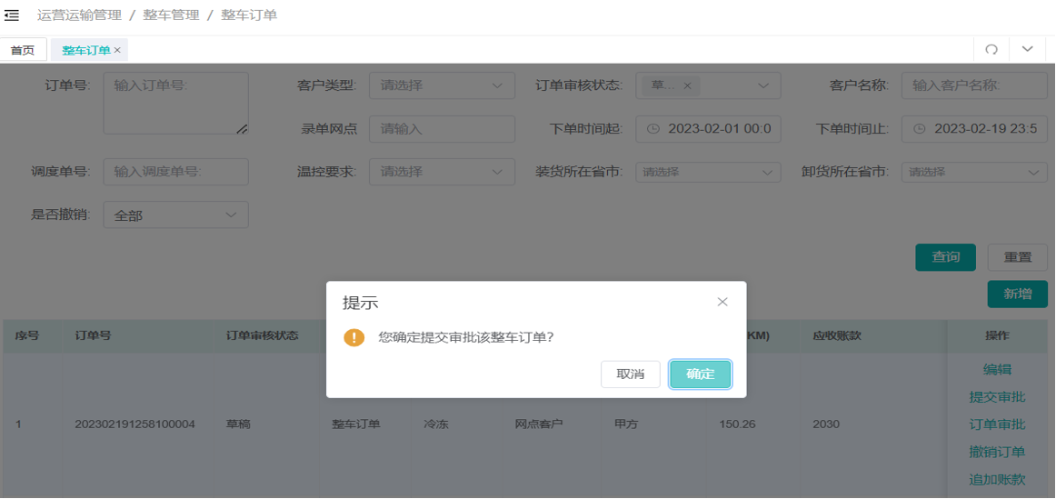This screenshot has width=1056, height=499.
Task: Click the 整车订单 breadcrumb item
Action: pos(249,15)
